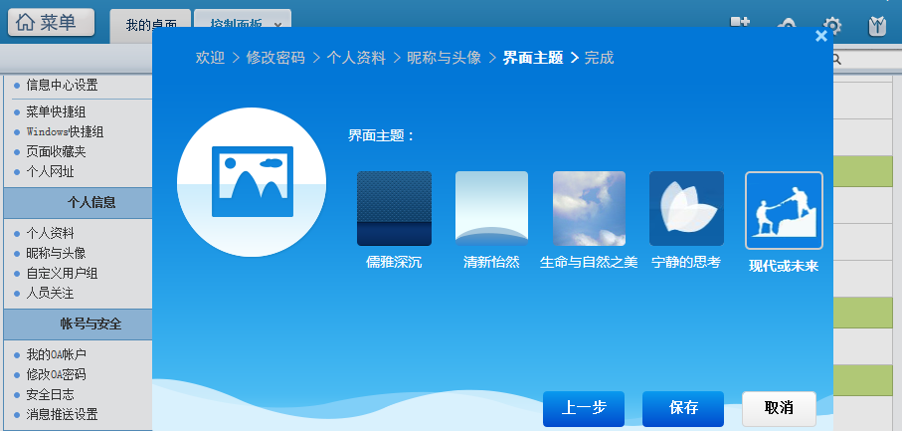This screenshot has width=902, height=431.
Task: Open 修改OA密码 in the sidebar
Action: 56,374
